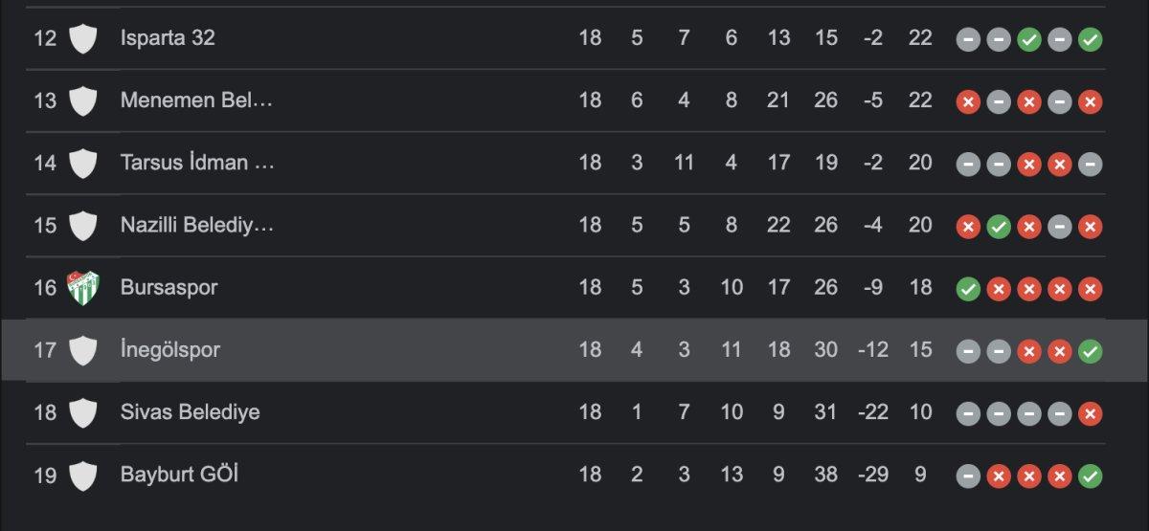Click the Nazilli Belediyespor shield icon

pos(83,225)
